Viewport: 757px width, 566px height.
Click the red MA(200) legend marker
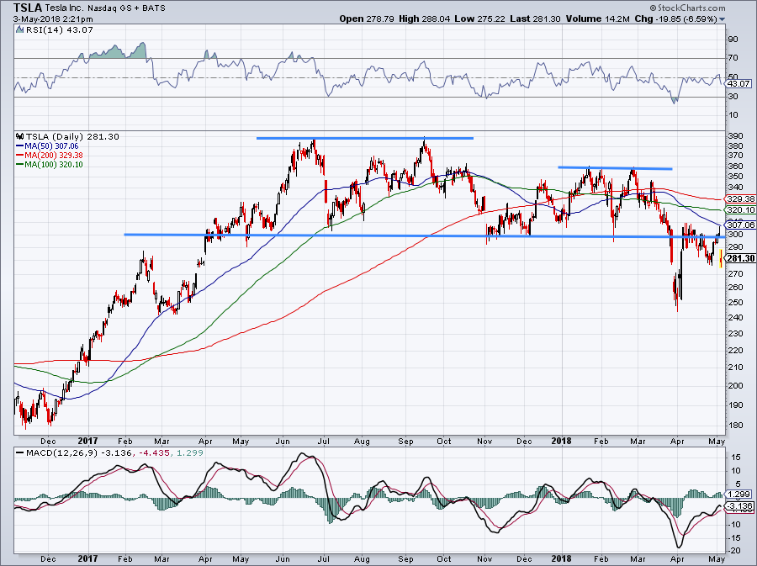click(x=20, y=155)
